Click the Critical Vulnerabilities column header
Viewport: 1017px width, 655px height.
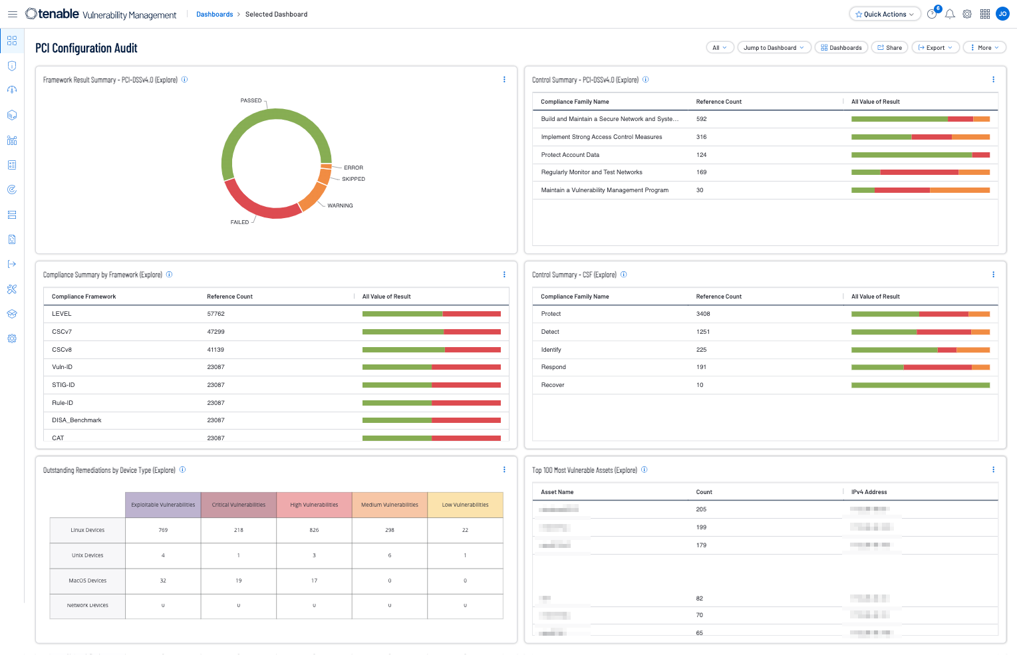(x=239, y=505)
